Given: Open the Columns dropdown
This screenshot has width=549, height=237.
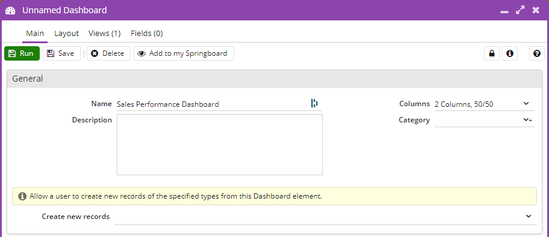Looking at the screenshot, I should (x=484, y=104).
